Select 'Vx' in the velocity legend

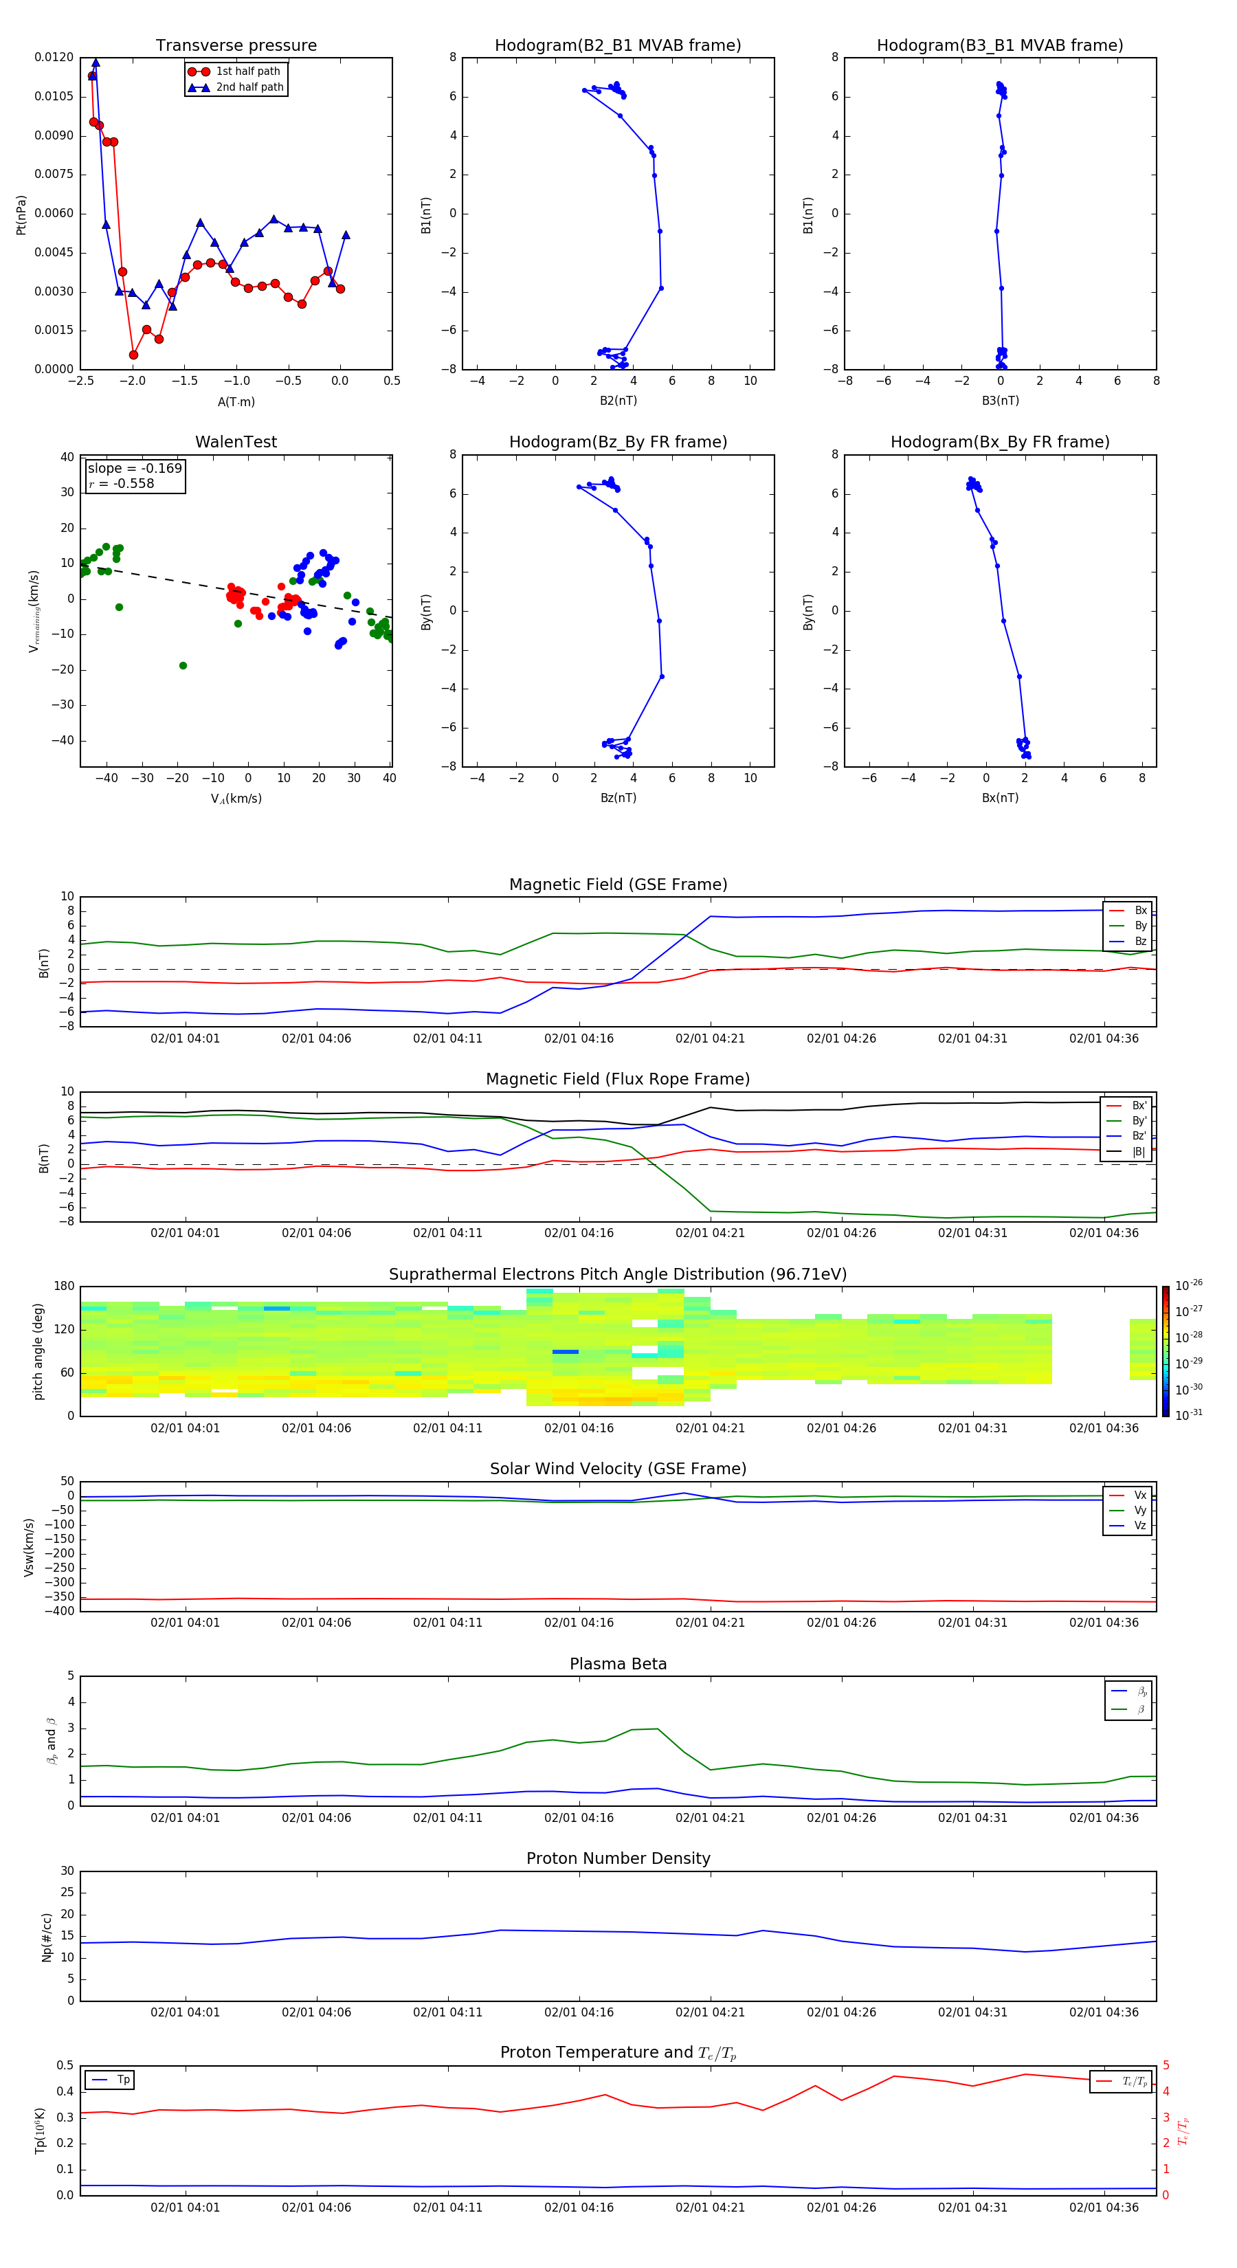pos(1128,1495)
